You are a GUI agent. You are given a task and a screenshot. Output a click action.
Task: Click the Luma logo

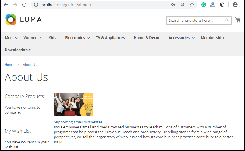pos(23,20)
